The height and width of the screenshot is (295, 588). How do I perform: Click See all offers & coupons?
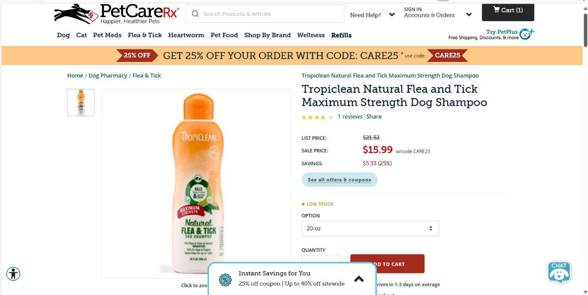[339, 179]
